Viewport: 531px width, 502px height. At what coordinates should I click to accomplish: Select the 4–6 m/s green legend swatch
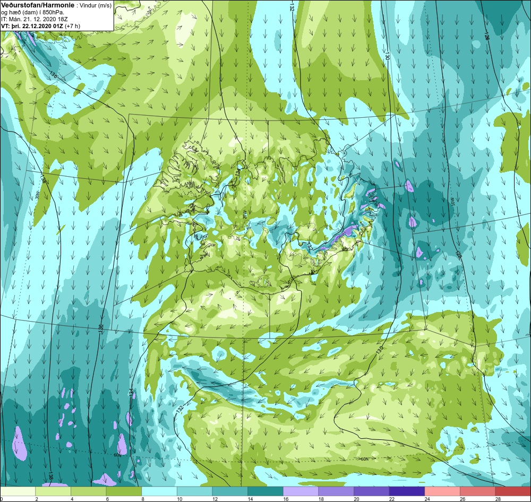click(x=88, y=491)
